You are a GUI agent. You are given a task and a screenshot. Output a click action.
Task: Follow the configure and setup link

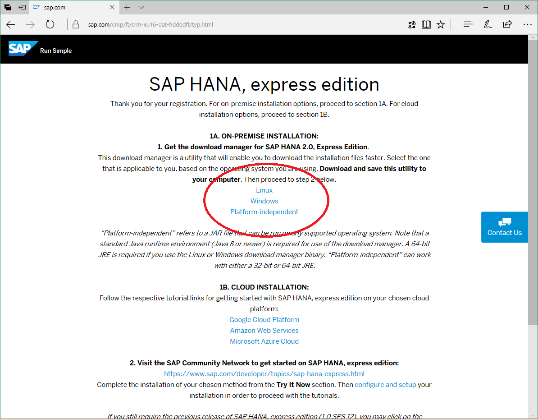[x=385, y=385]
